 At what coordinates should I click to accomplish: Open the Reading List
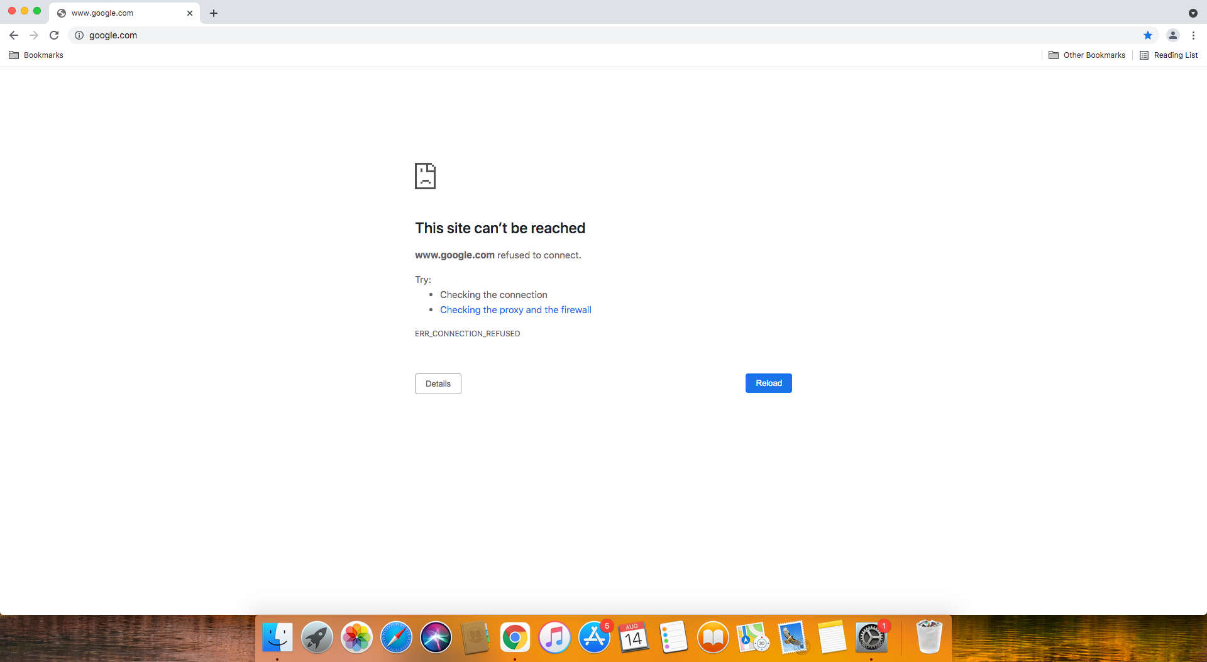click(x=1169, y=55)
